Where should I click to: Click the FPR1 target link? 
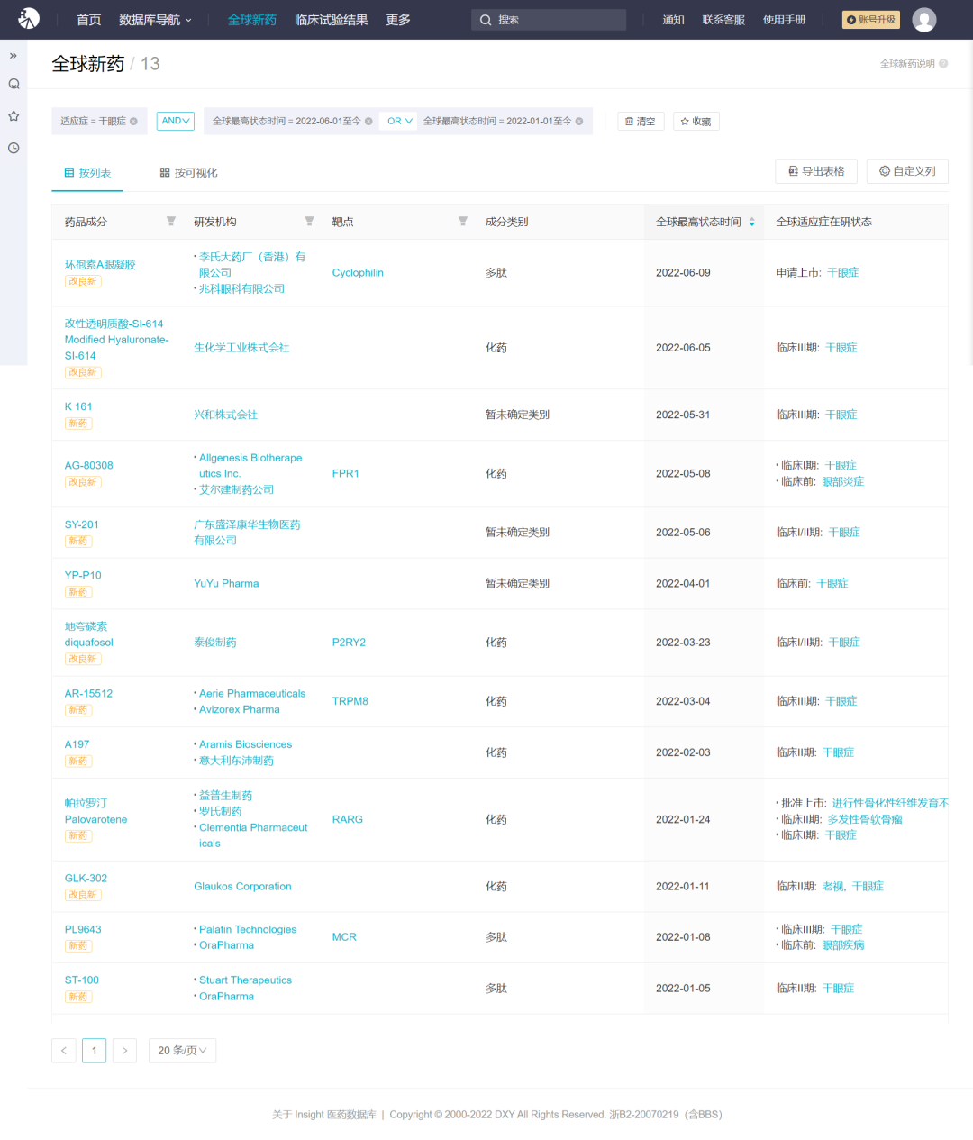click(346, 474)
